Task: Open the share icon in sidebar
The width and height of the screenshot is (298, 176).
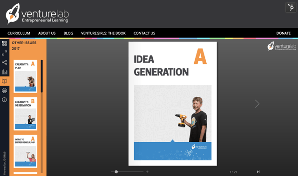Action: (x=4, y=63)
